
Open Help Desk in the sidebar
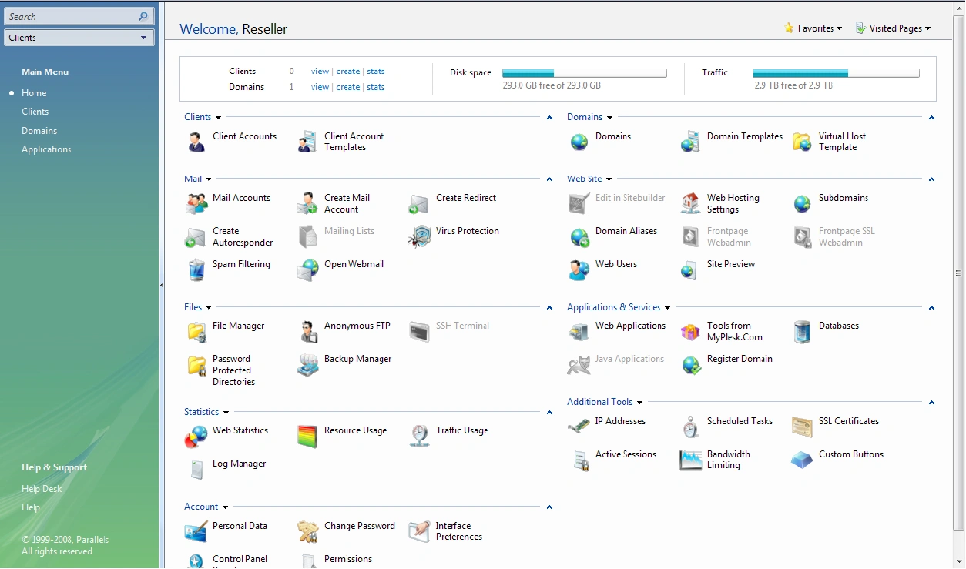(42, 489)
